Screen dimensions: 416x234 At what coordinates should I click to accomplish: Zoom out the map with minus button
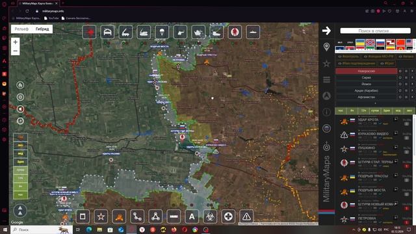(16, 51)
